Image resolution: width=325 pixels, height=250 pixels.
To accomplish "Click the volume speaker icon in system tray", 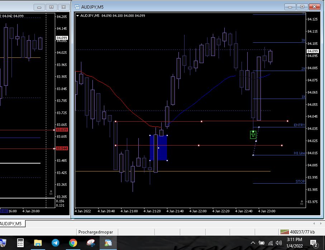I will (x=279, y=243).
